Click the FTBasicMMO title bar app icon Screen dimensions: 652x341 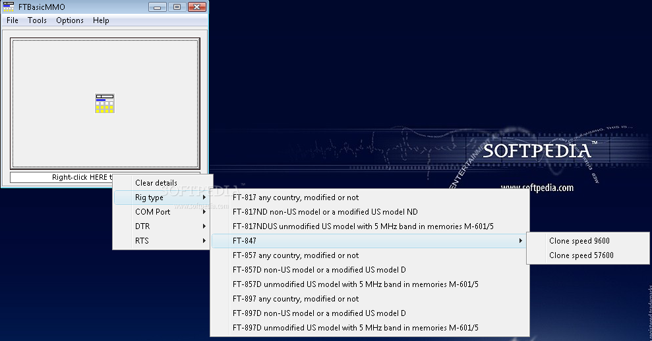point(9,7)
